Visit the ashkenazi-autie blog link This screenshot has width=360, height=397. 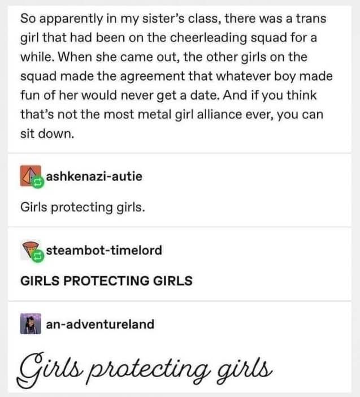pyautogui.click(x=94, y=176)
